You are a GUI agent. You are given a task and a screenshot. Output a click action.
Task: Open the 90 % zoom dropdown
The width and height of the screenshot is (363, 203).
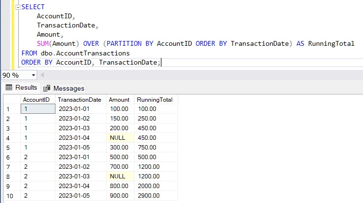point(33,75)
